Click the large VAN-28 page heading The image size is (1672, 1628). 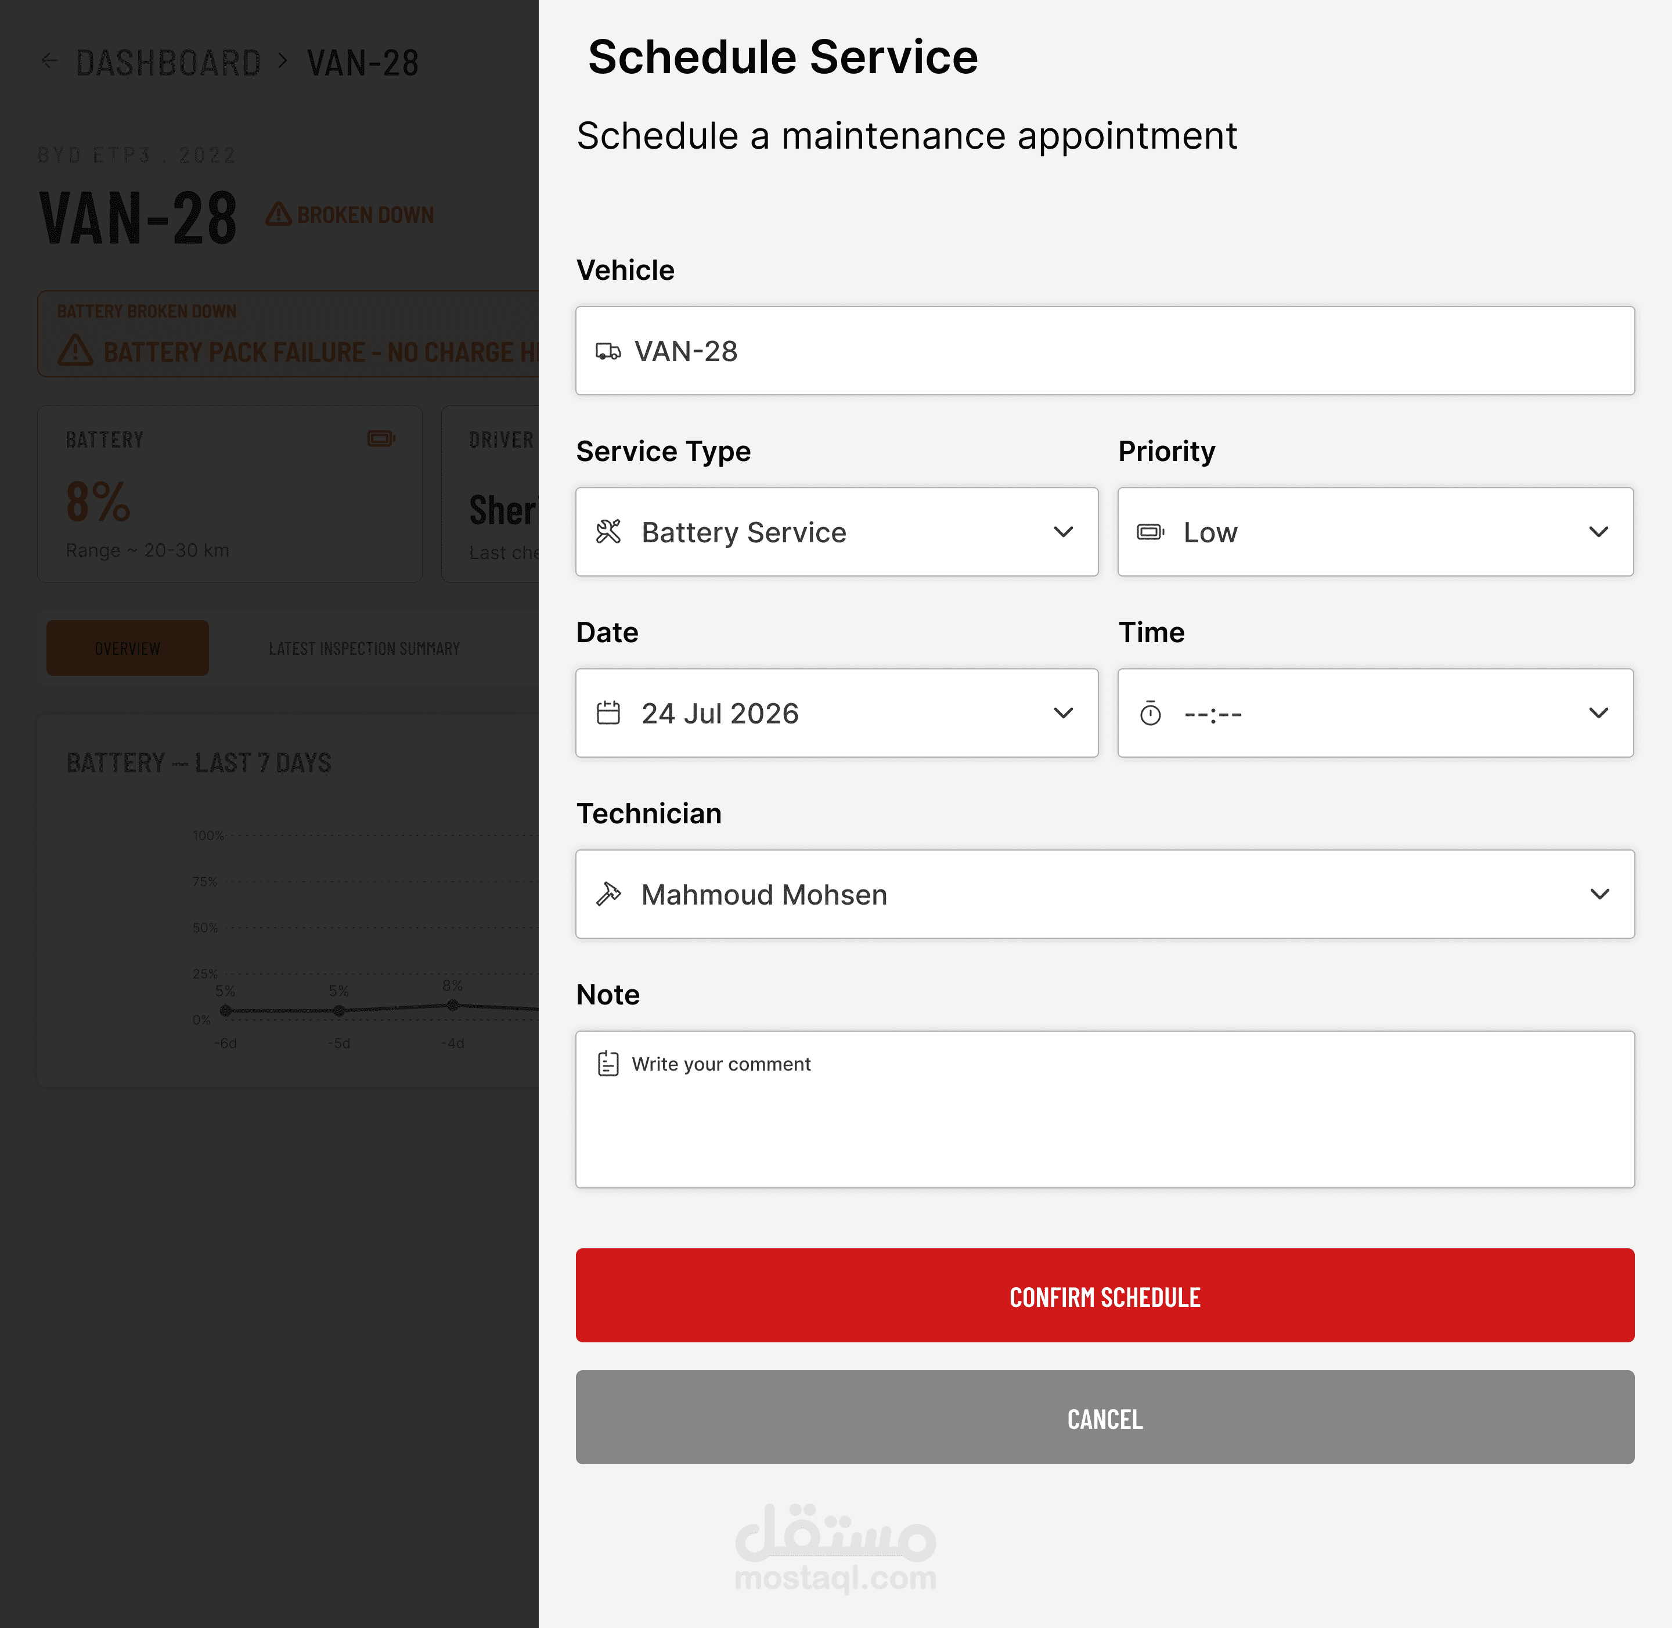(x=138, y=218)
